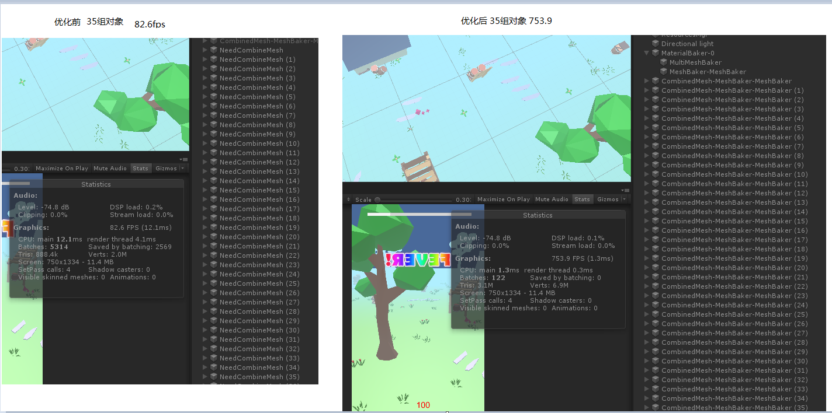
Task: Expand NeedCombineMesh (6) tree arrow
Action: point(205,106)
